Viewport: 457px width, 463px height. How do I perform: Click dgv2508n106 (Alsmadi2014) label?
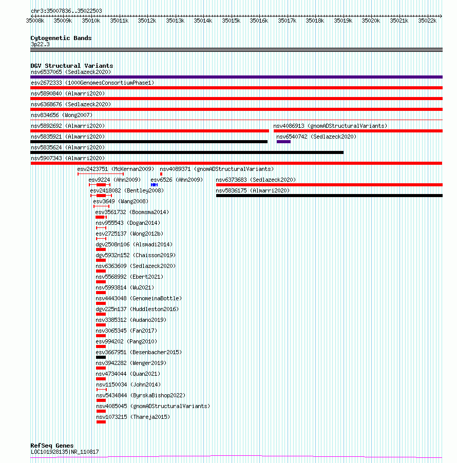click(134, 244)
